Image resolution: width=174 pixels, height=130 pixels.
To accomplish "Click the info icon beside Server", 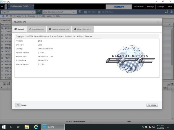I will pyautogui.click(x=18, y=105).
